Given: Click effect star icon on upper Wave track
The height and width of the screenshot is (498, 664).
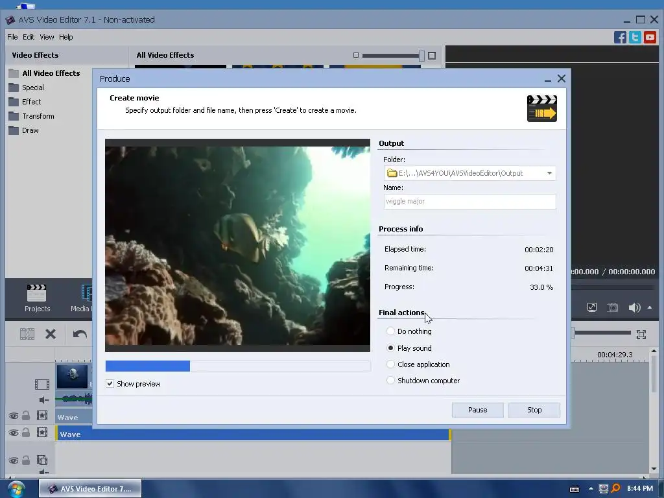Looking at the screenshot, I should pos(42,416).
